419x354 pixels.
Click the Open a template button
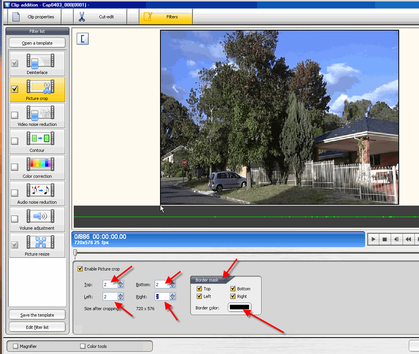coord(37,43)
